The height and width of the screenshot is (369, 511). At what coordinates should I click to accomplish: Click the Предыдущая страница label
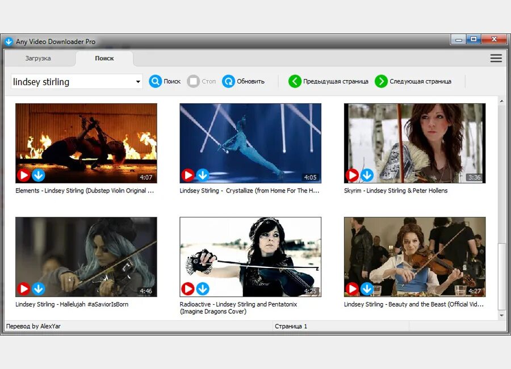tap(336, 81)
